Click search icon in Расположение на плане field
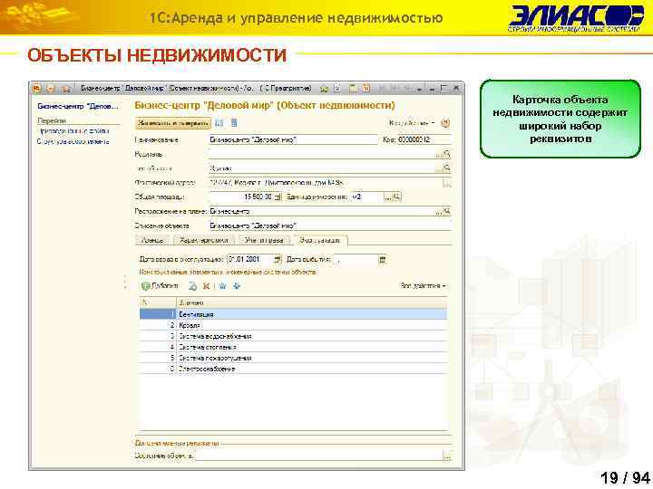 tap(447, 211)
